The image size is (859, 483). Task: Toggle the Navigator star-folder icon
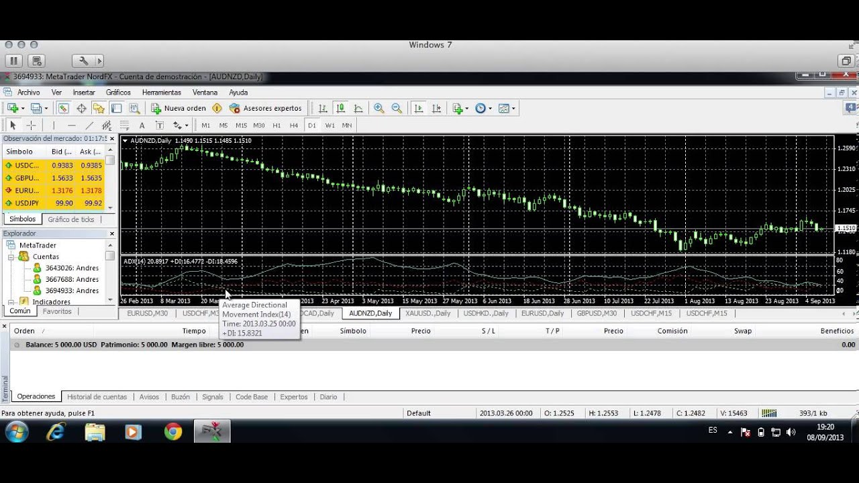99,108
